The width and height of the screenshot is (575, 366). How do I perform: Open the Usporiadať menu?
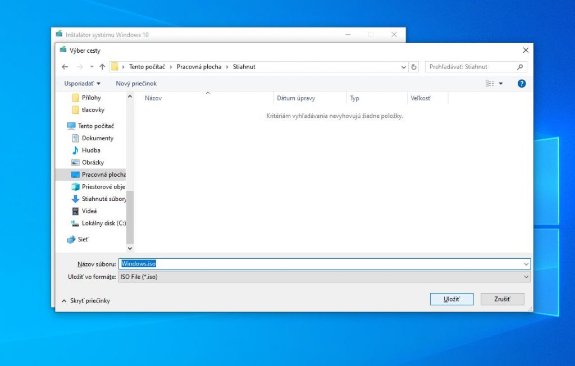[82, 84]
